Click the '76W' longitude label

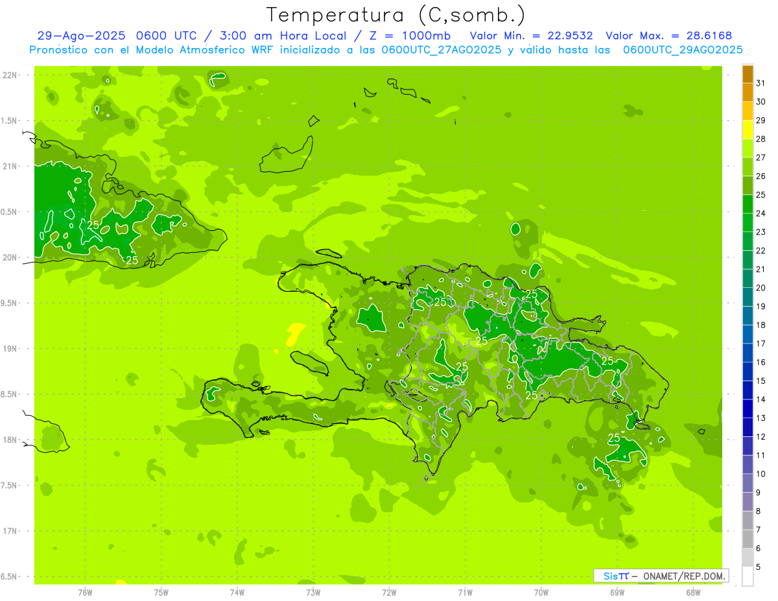[x=85, y=592]
